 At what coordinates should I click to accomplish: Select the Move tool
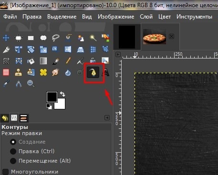click(6, 38)
